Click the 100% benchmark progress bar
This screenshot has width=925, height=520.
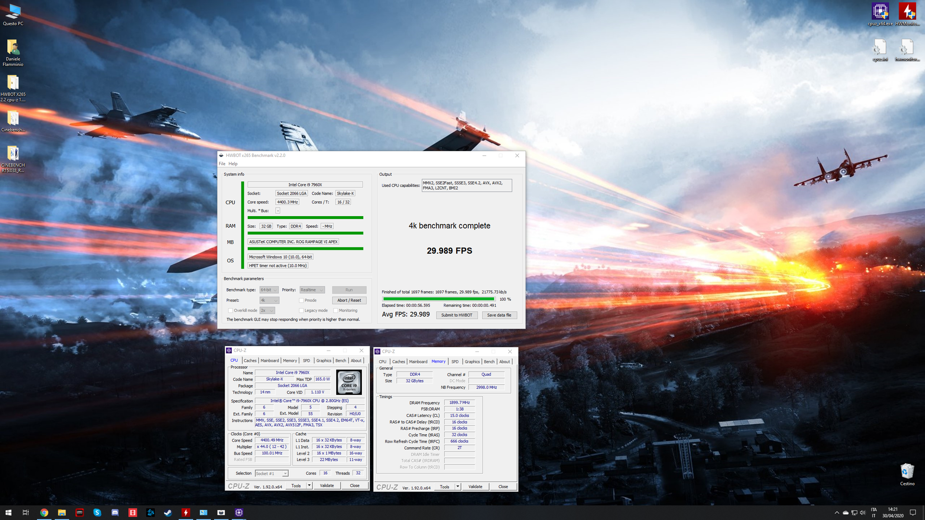coord(439,299)
